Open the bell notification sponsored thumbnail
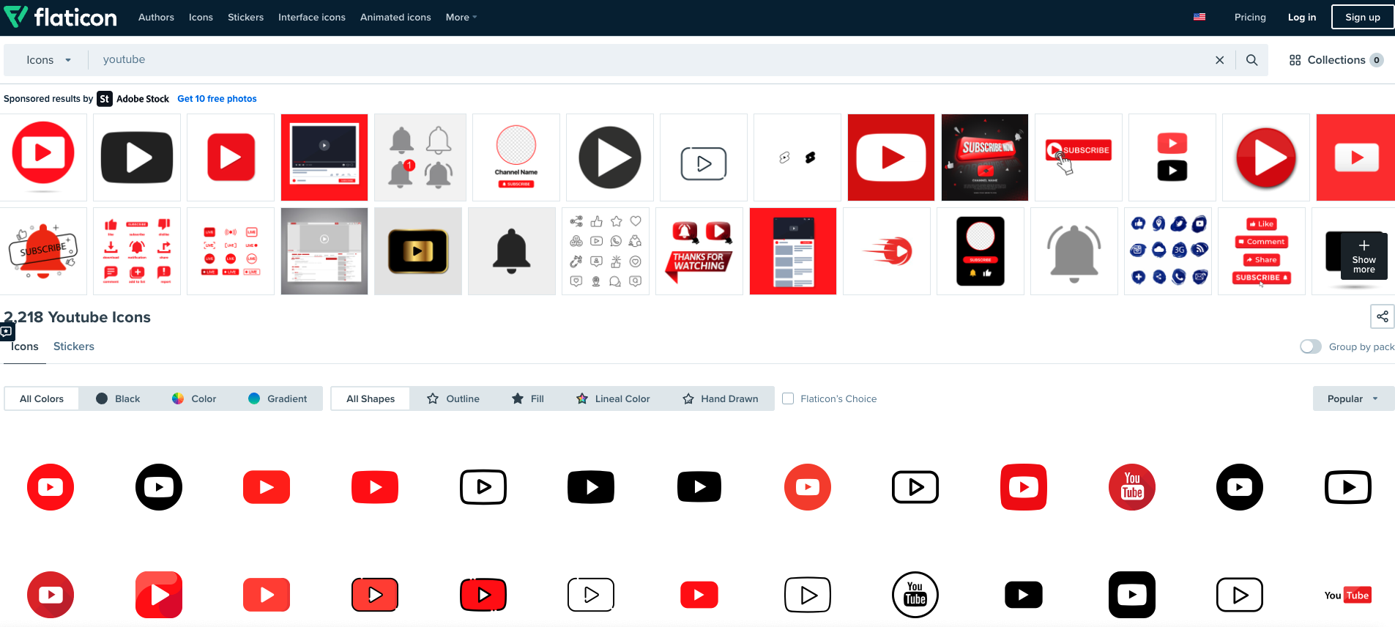 tap(420, 157)
